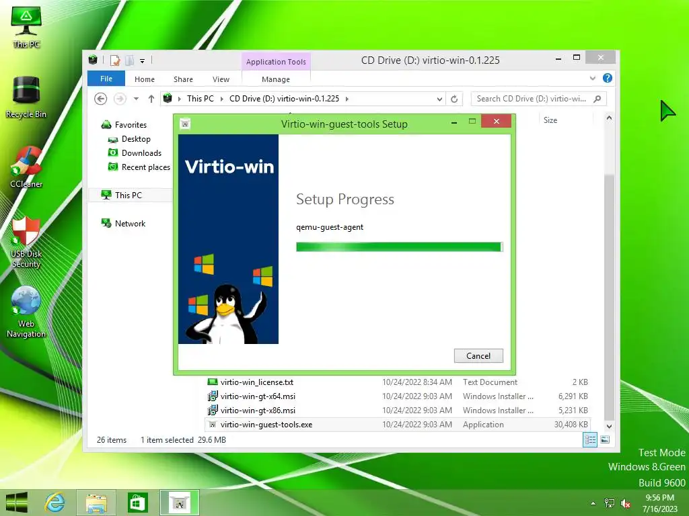Click scrollbar down arrow in file list

[609, 426]
